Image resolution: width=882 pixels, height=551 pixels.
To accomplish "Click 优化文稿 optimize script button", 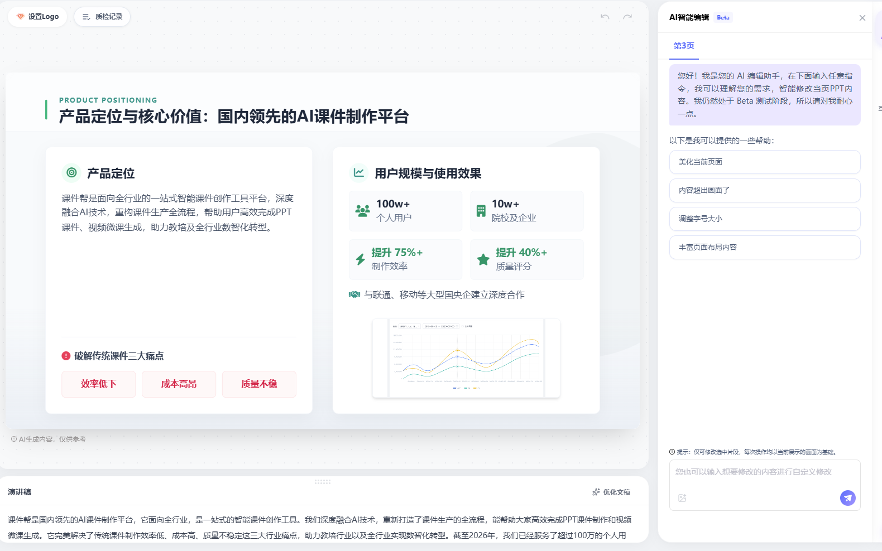I will coord(611,492).
